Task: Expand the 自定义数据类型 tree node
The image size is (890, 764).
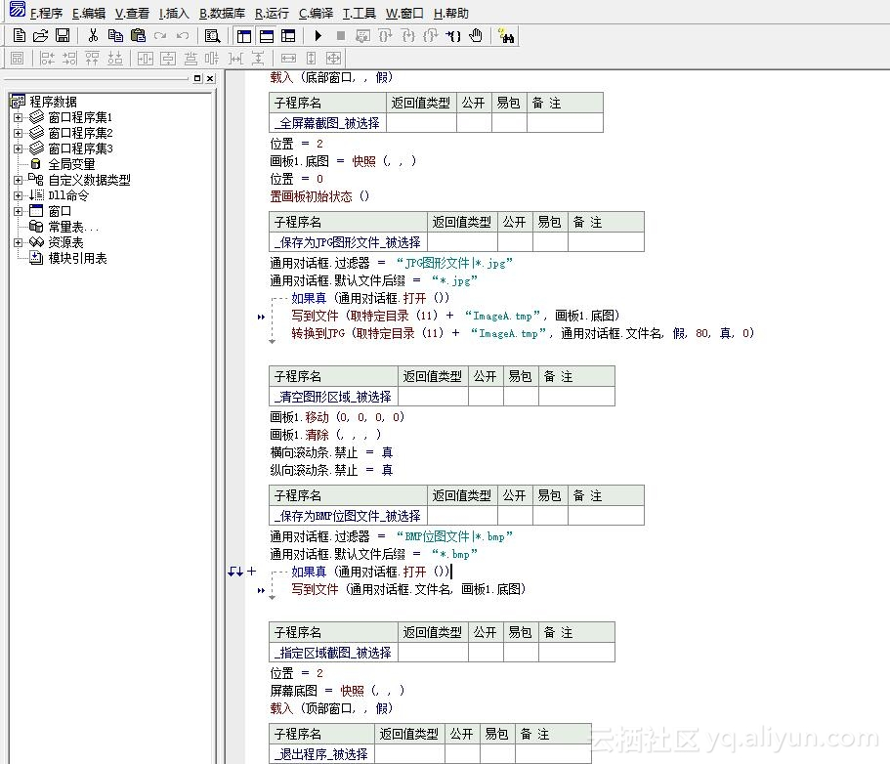Action: coord(19,180)
